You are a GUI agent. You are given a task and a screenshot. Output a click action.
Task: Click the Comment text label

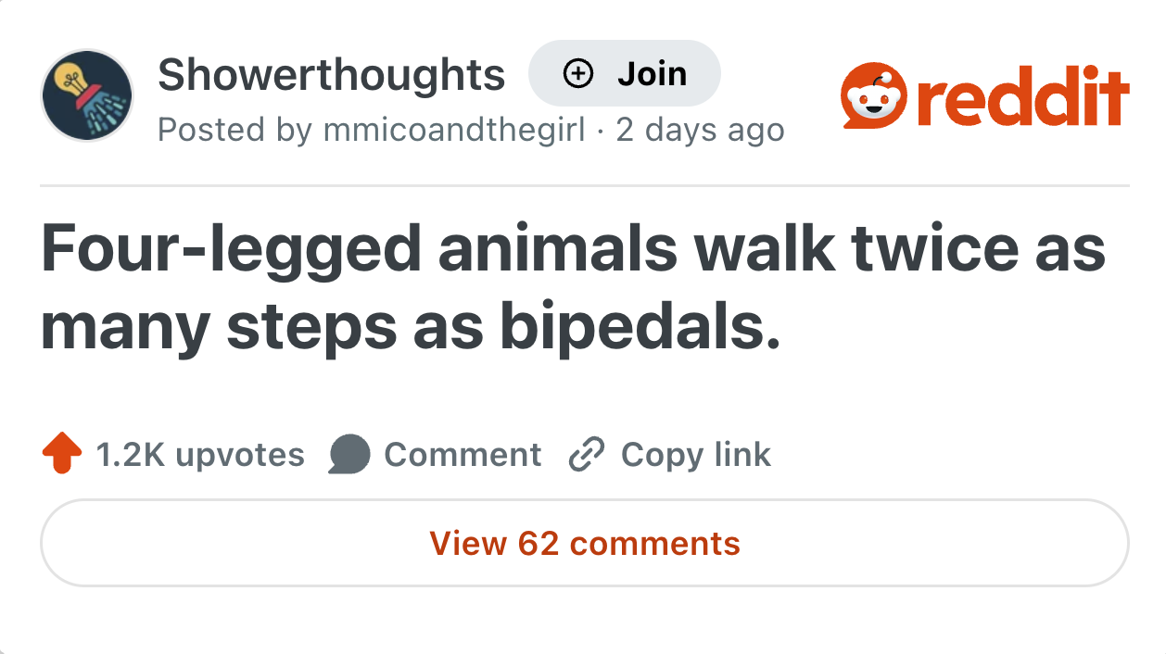coord(463,455)
